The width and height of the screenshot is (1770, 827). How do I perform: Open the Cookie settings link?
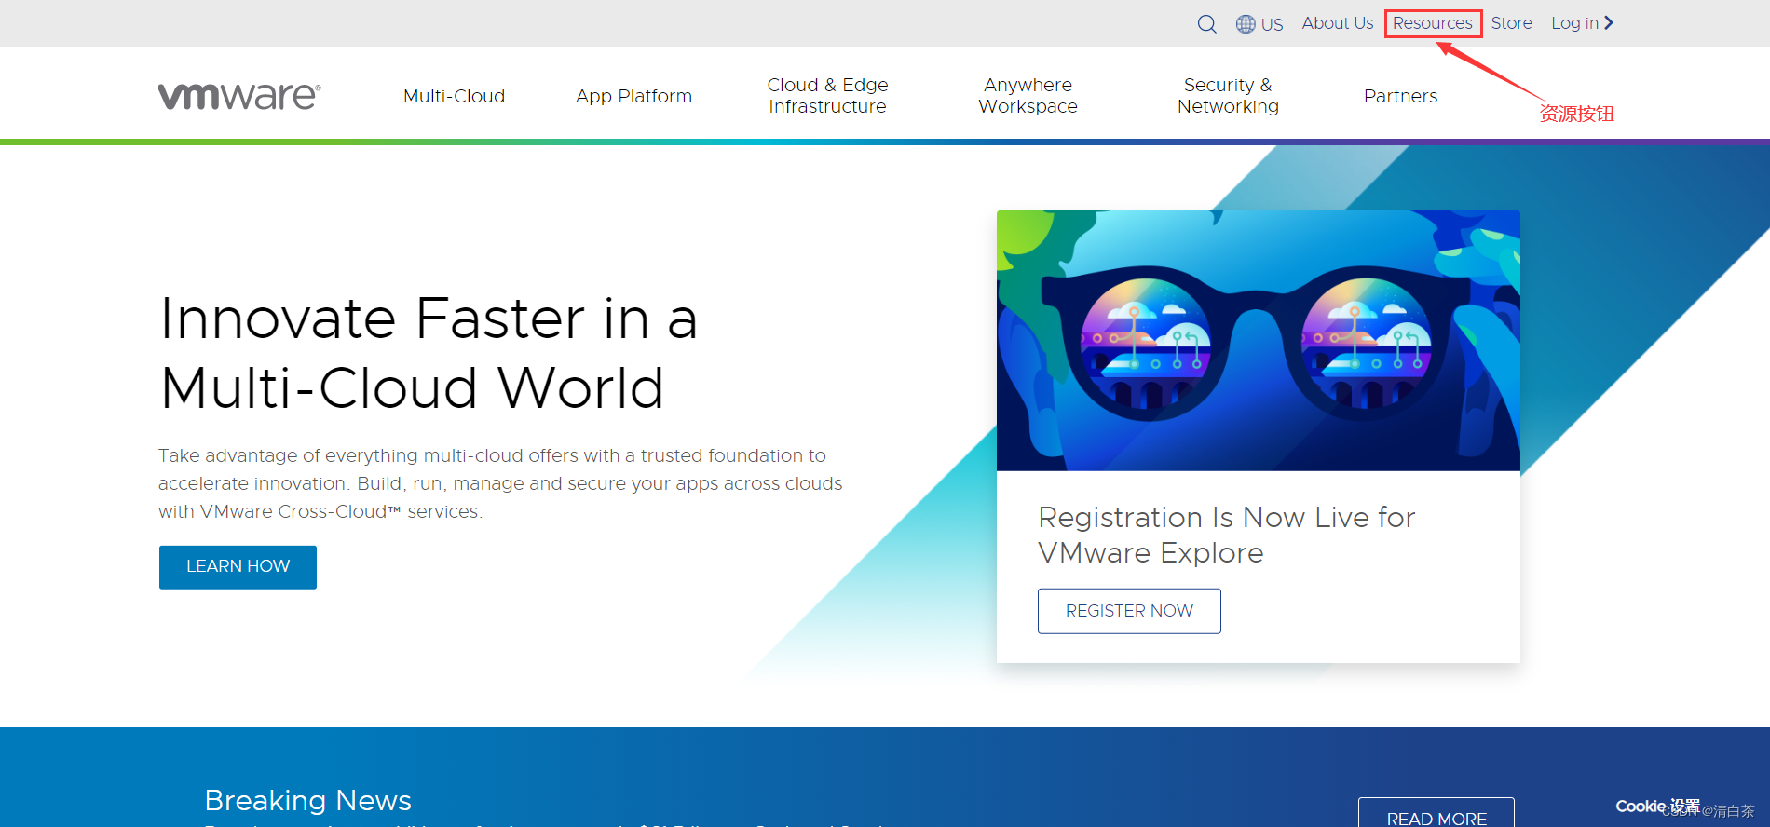click(1657, 807)
